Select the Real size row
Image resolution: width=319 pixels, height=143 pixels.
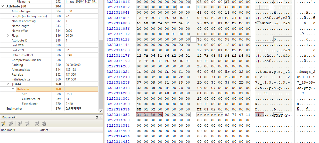click(49, 75)
